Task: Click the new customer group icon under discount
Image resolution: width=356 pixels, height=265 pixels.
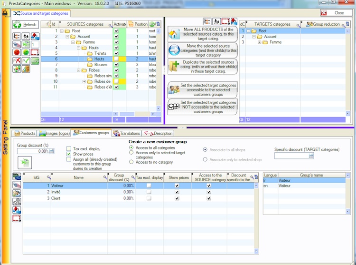Action: click(x=24, y=163)
